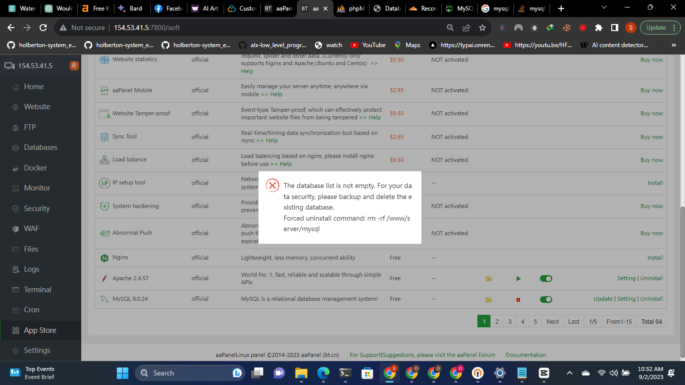Bookmark this page with star icon

tap(482, 28)
